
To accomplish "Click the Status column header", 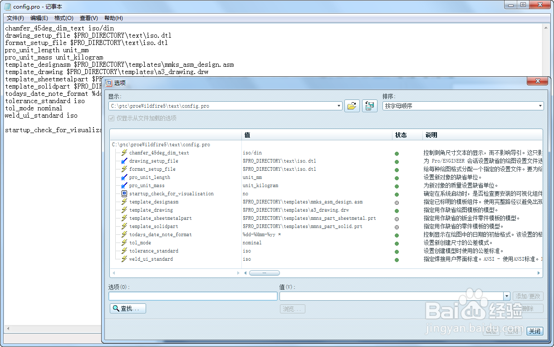I will click(407, 135).
